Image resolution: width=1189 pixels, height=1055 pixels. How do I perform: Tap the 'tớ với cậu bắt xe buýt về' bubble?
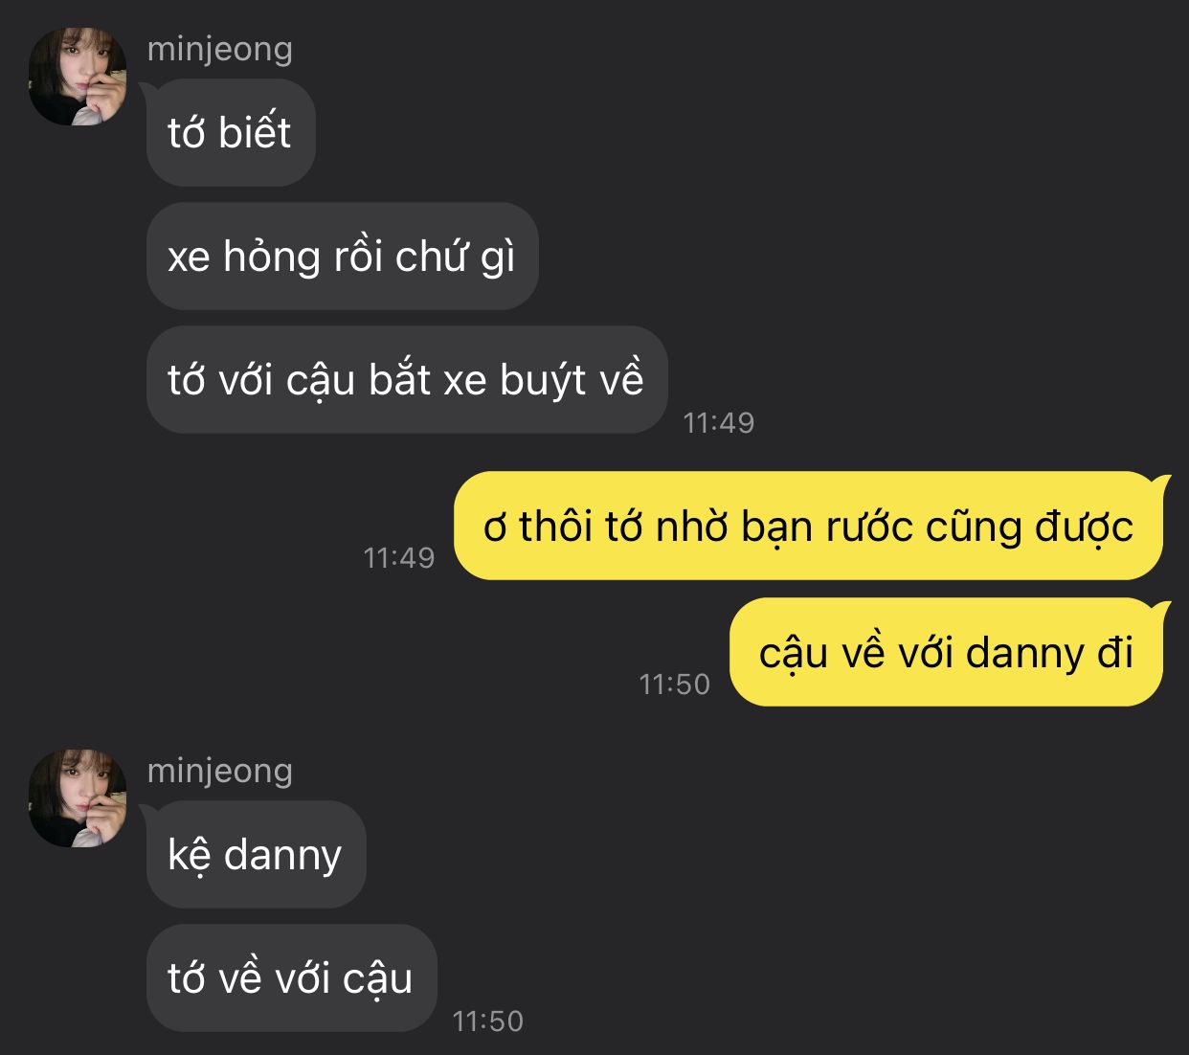(x=407, y=379)
